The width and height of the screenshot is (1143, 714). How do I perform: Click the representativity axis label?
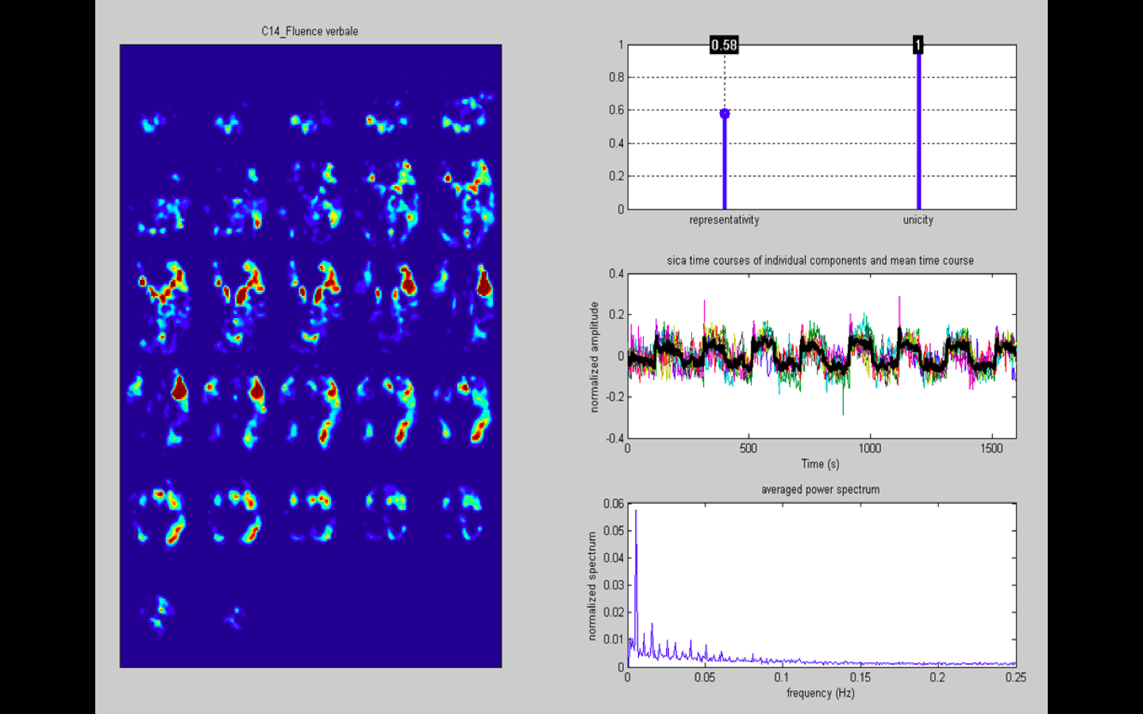click(x=724, y=220)
